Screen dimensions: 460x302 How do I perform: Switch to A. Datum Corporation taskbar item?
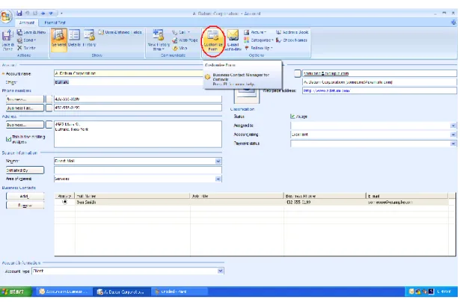121,292
